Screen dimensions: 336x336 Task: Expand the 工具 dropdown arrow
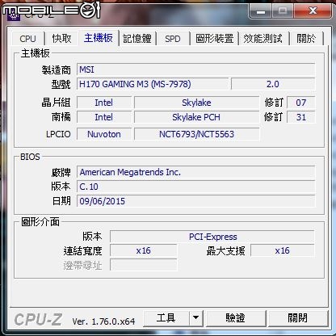(196, 318)
